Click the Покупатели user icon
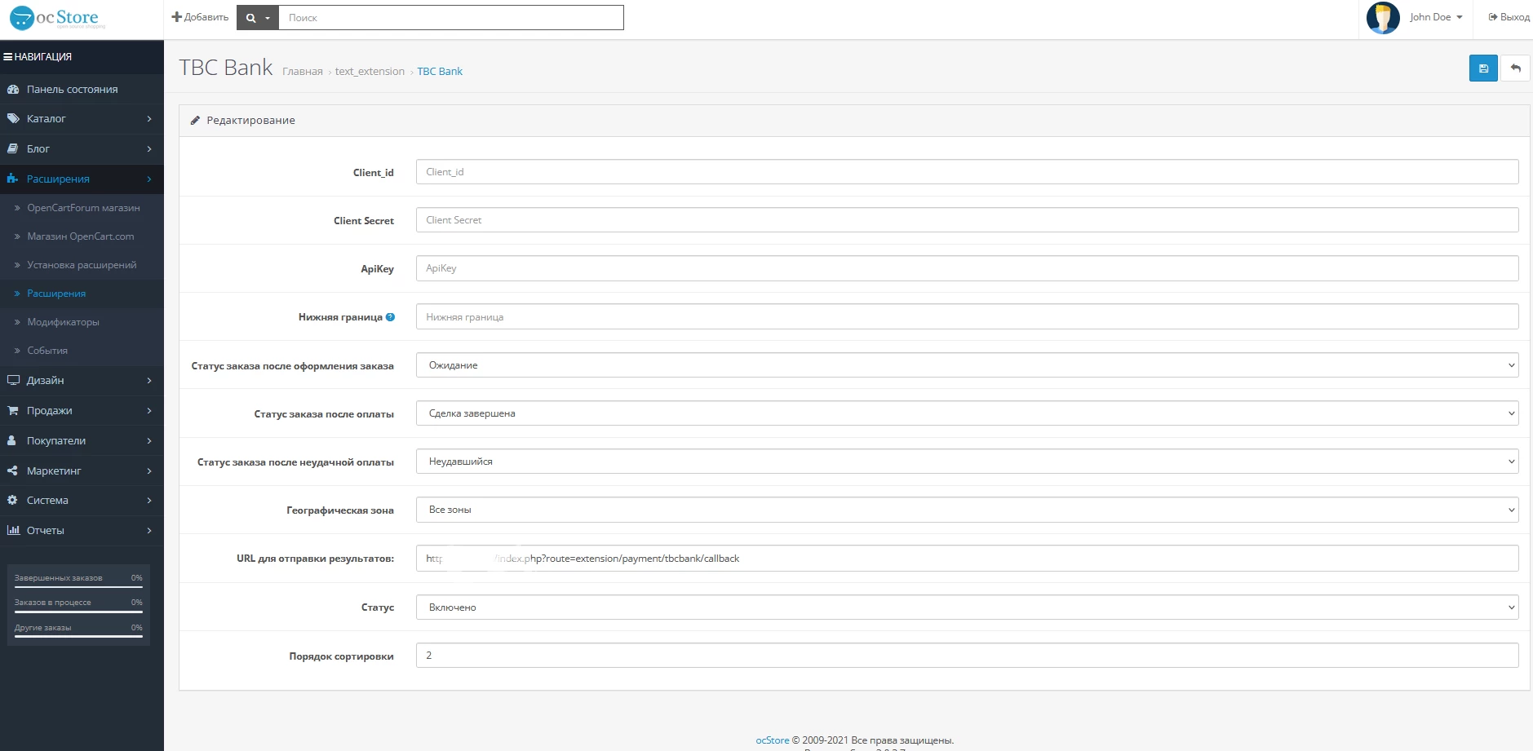This screenshot has width=1533, height=751. click(x=12, y=441)
